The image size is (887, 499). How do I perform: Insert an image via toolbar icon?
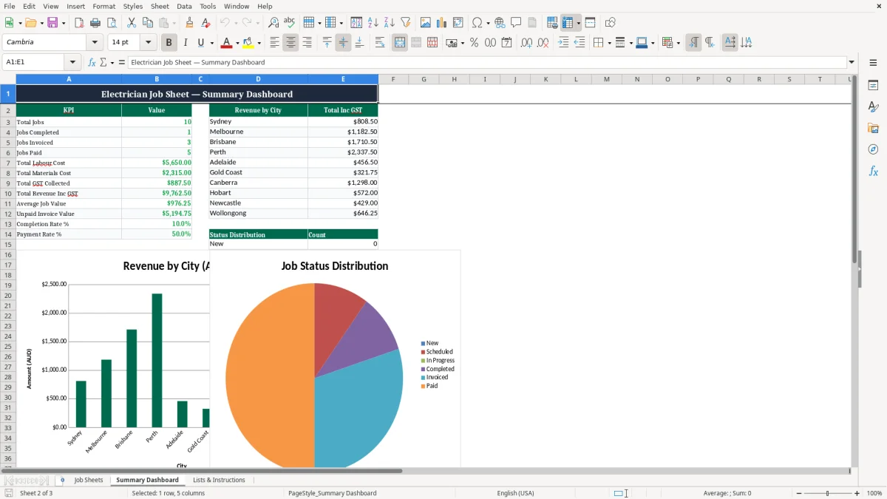[x=426, y=23]
